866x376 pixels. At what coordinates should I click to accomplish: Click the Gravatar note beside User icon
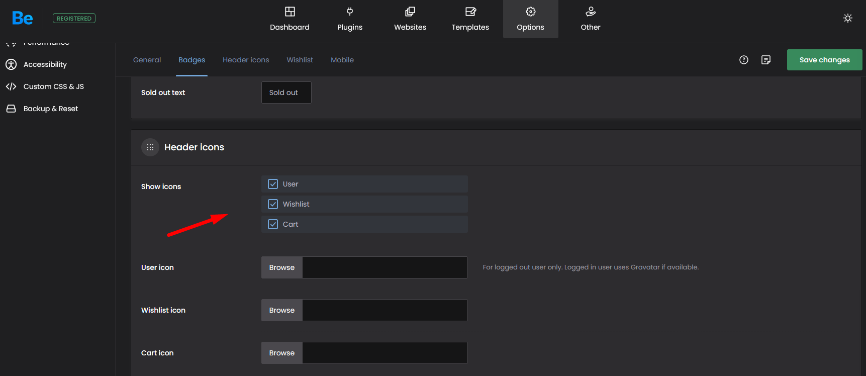pyautogui.click(x=591, y=267)
